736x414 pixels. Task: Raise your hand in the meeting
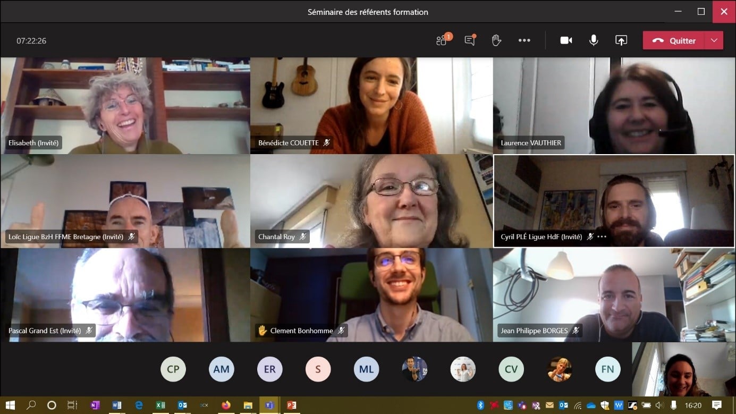click(496, 40)
